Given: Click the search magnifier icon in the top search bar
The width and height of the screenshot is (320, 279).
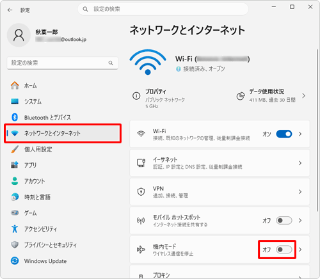Looking at the screenshot, I should 85,9.
